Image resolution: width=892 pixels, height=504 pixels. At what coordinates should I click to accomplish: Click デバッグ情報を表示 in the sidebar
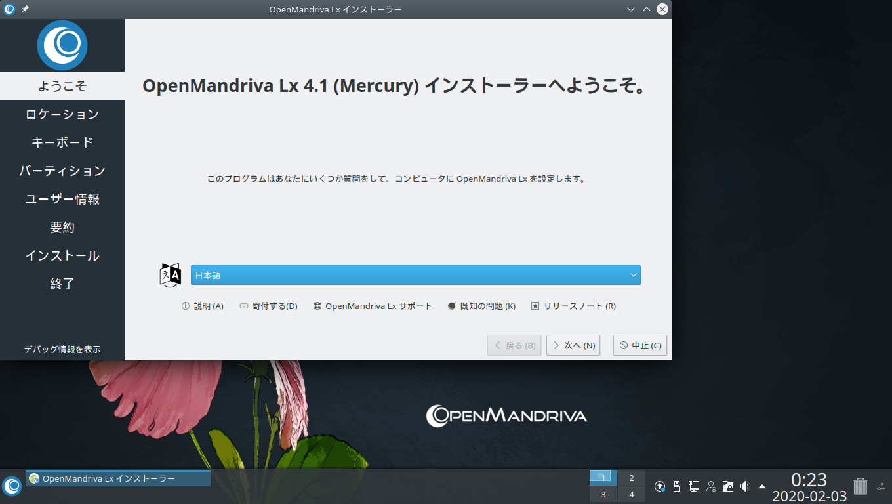[x=62, y=349]
